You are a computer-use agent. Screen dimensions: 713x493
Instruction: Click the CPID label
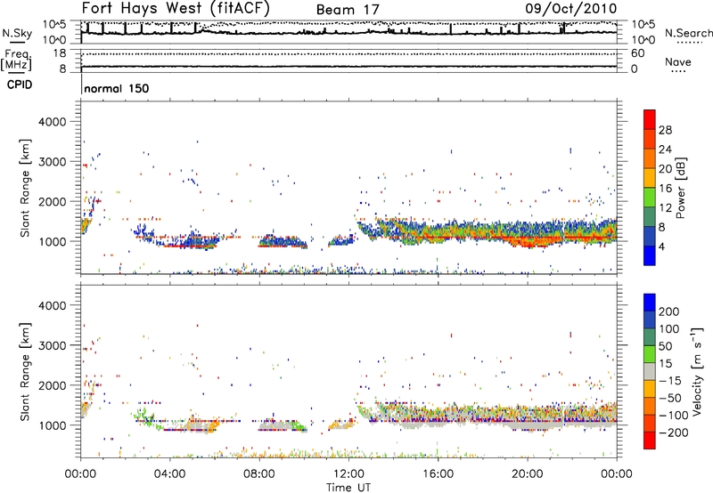point(20,85)
